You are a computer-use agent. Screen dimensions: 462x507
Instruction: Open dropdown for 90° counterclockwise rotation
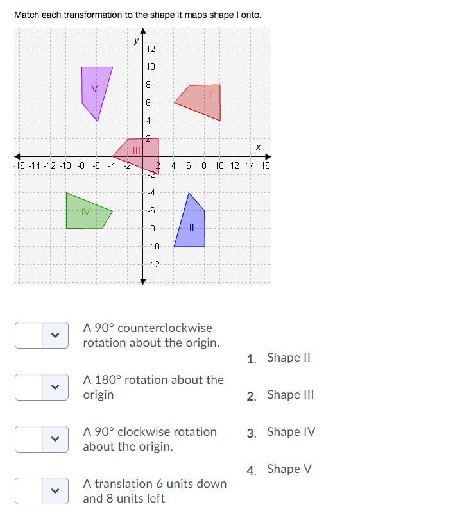point(42,335)
